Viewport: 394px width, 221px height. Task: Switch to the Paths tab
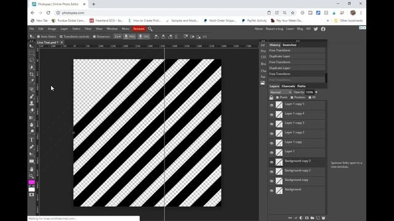click(301, 86)
